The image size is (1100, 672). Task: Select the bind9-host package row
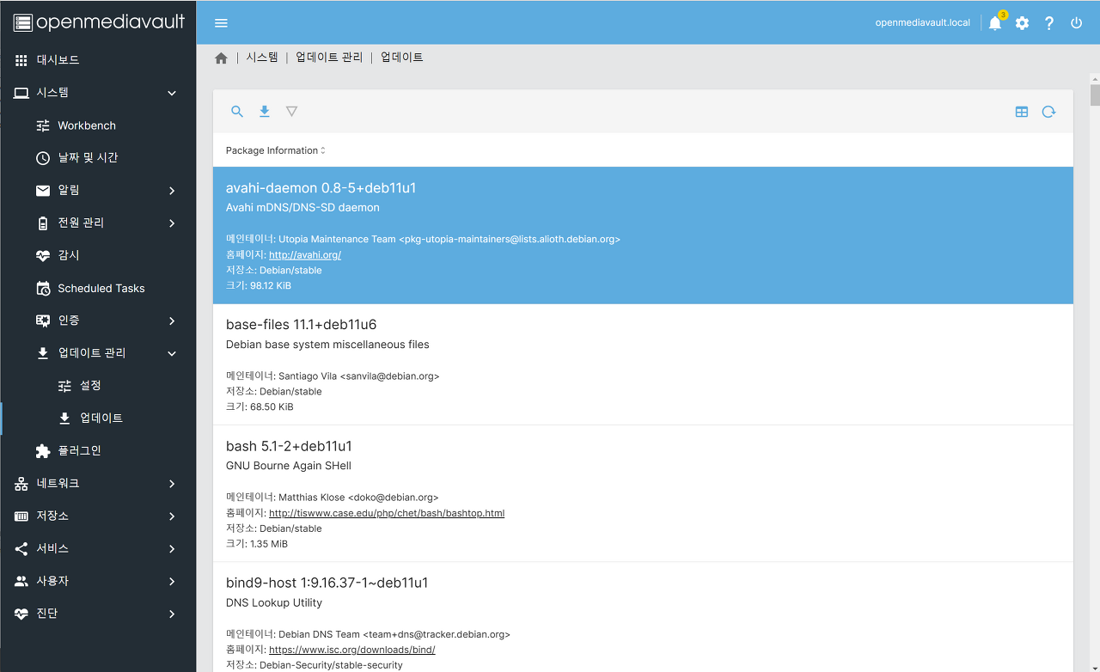643,617
